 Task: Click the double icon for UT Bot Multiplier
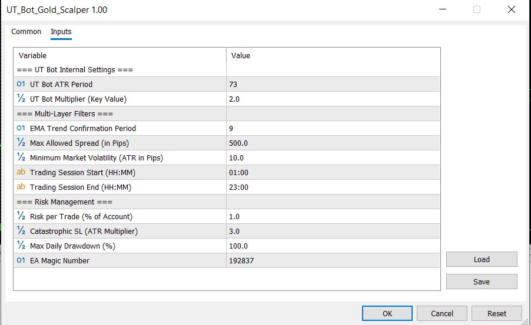21,98
